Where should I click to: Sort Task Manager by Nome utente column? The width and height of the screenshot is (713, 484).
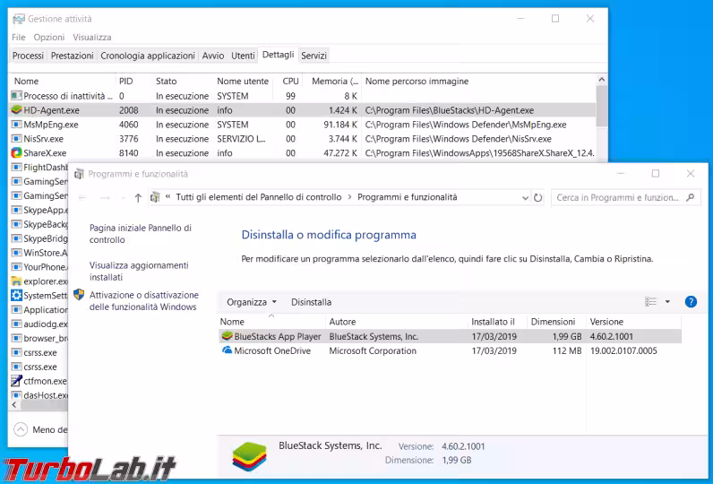[x=243, y=81]
